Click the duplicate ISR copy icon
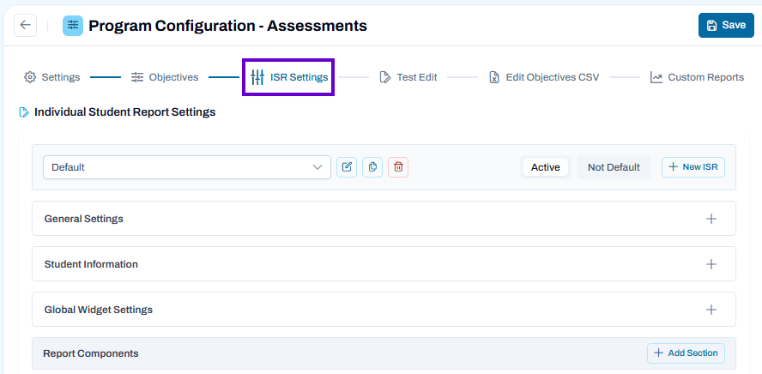762x374 pixels. (372, 167)
